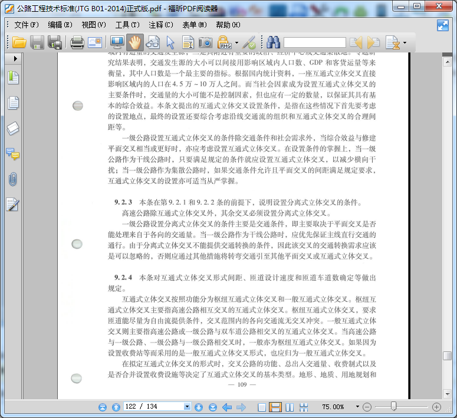Viewport: 457px width, 418px height.
Task: Open the Signatures panel in sidebar
Action: point(13,205)
